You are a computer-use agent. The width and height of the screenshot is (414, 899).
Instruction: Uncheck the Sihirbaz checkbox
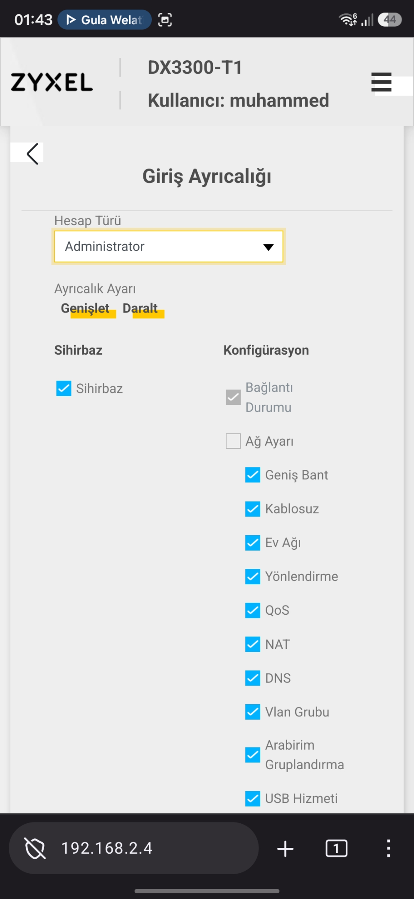coord(64,388)
